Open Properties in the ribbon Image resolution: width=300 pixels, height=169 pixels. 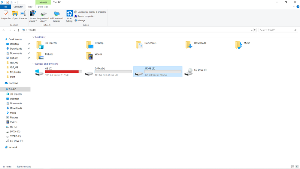pos(6,15)
